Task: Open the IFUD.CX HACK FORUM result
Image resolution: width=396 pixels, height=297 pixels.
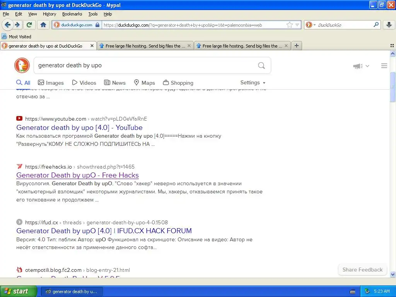Action: click(104, 231)
